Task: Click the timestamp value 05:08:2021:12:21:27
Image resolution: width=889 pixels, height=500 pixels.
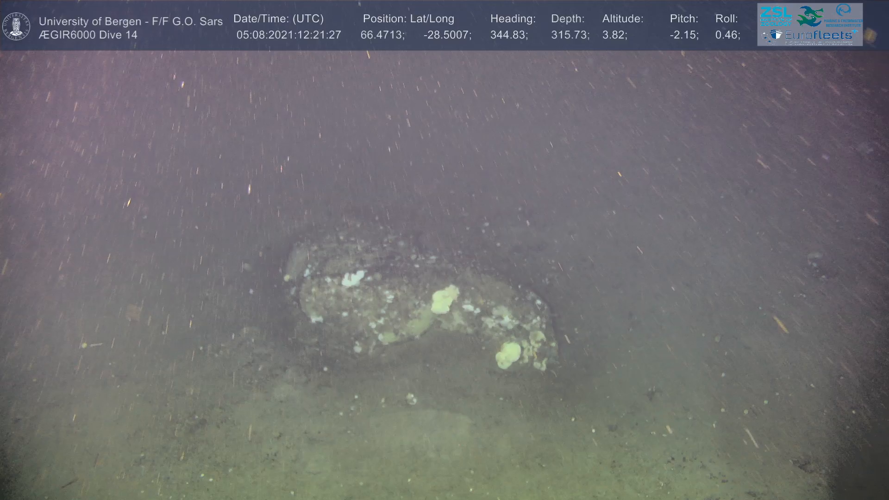Action: click(x=288, y=35)
